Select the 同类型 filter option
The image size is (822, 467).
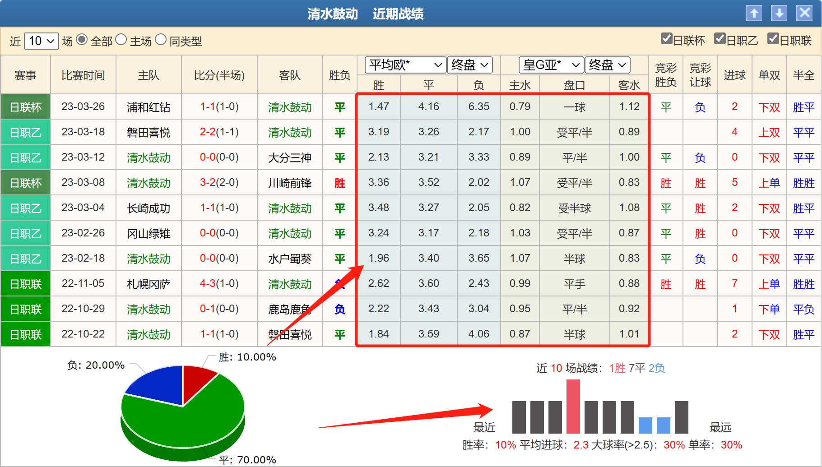pos(161,41)
